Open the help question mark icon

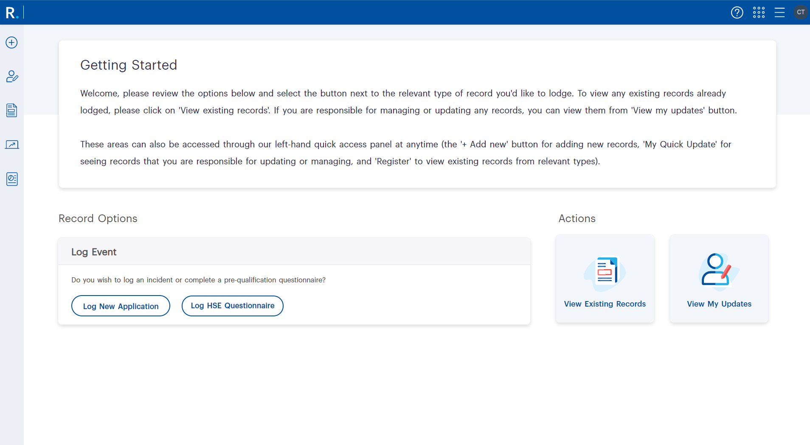(737, 12)
